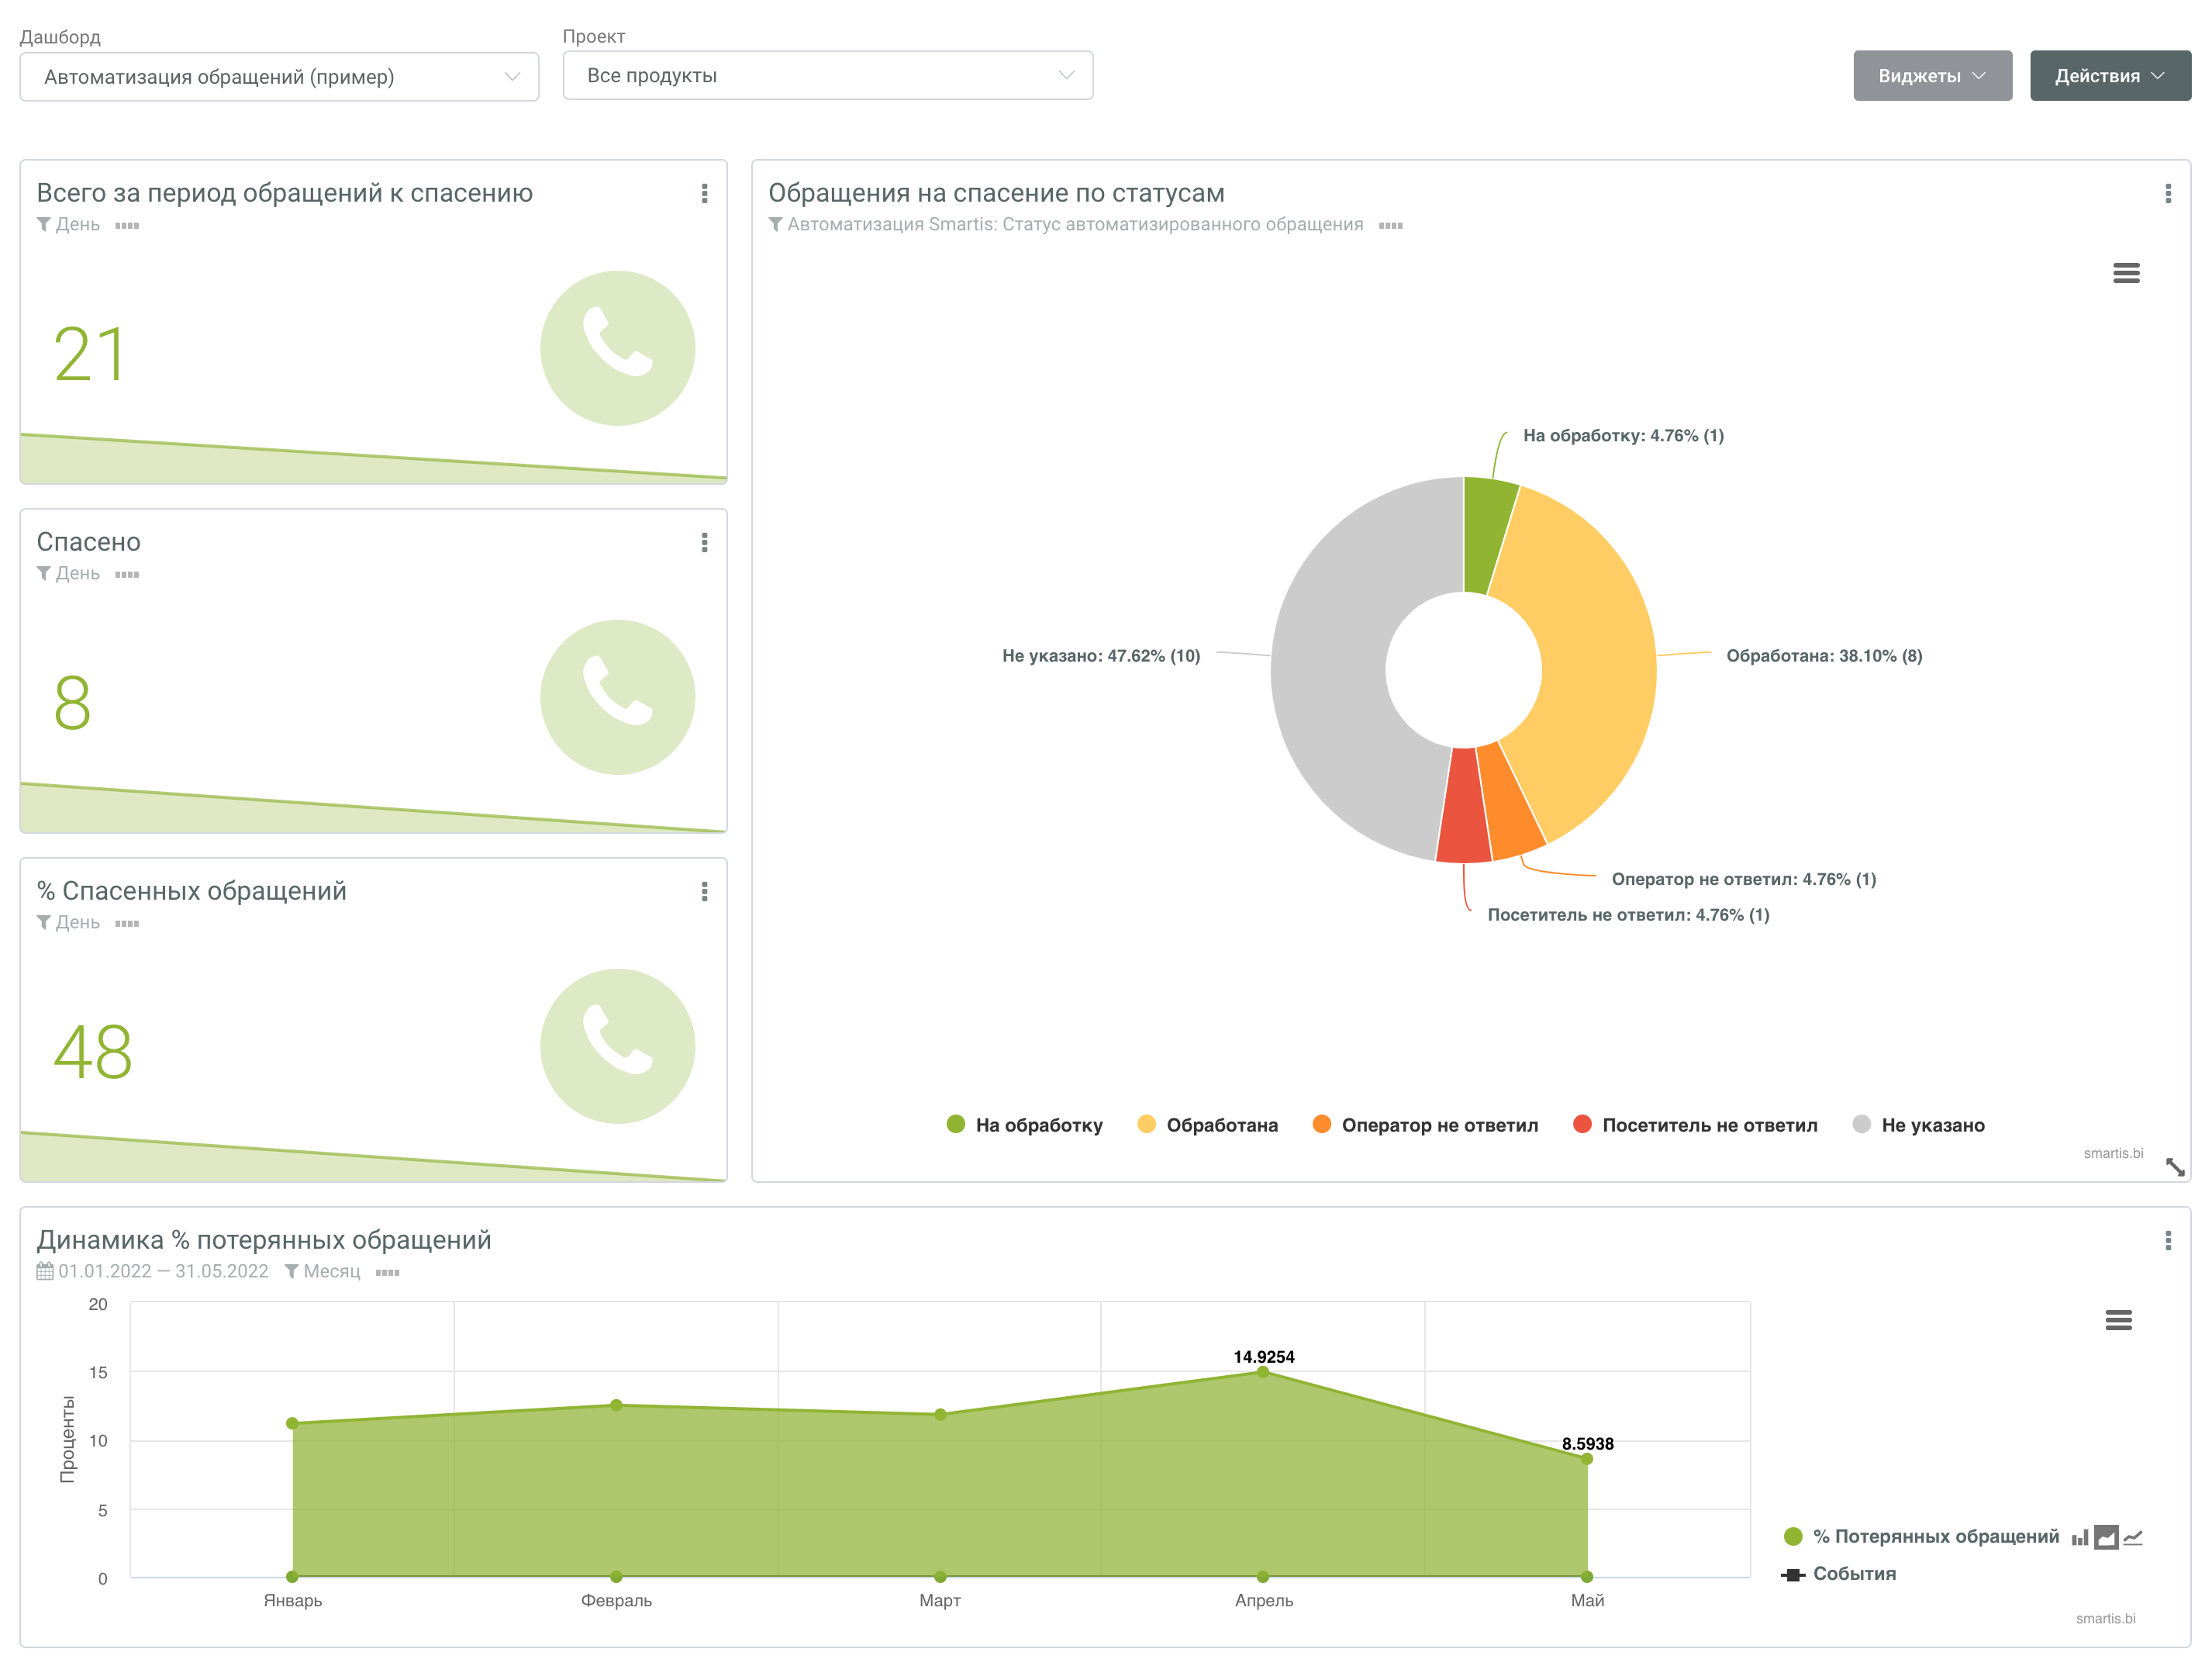The image size is (2212, 1666).
Task: Open options for "% Спасенных обращений" widget
Action: tap(705, 891)
